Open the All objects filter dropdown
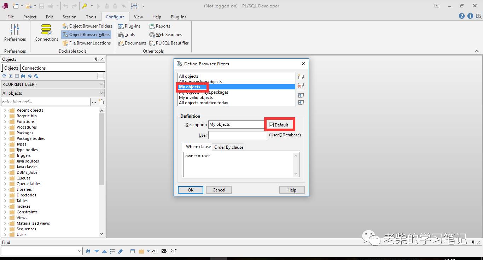 pos(101,93)
